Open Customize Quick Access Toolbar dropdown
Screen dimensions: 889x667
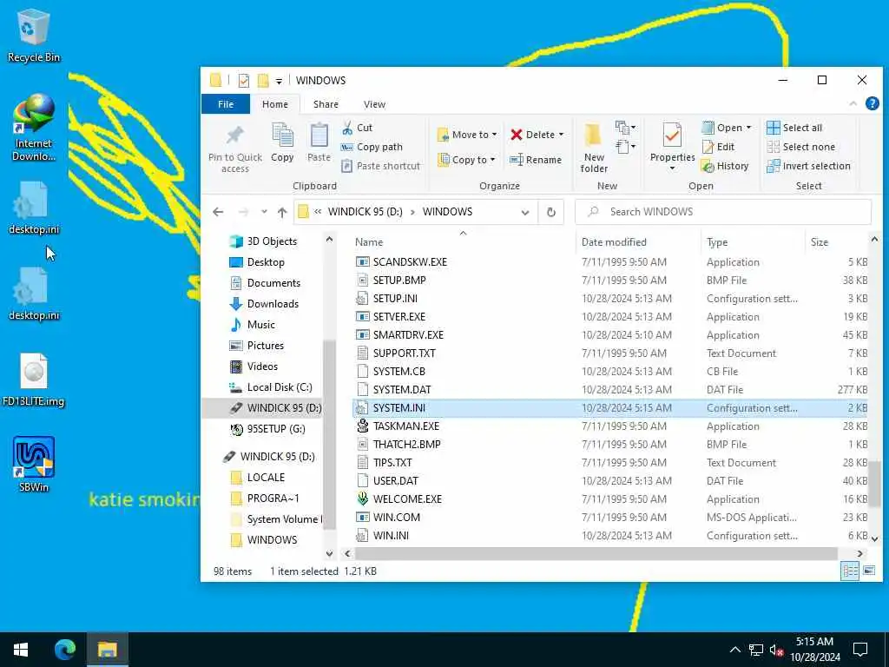(279, 81)
